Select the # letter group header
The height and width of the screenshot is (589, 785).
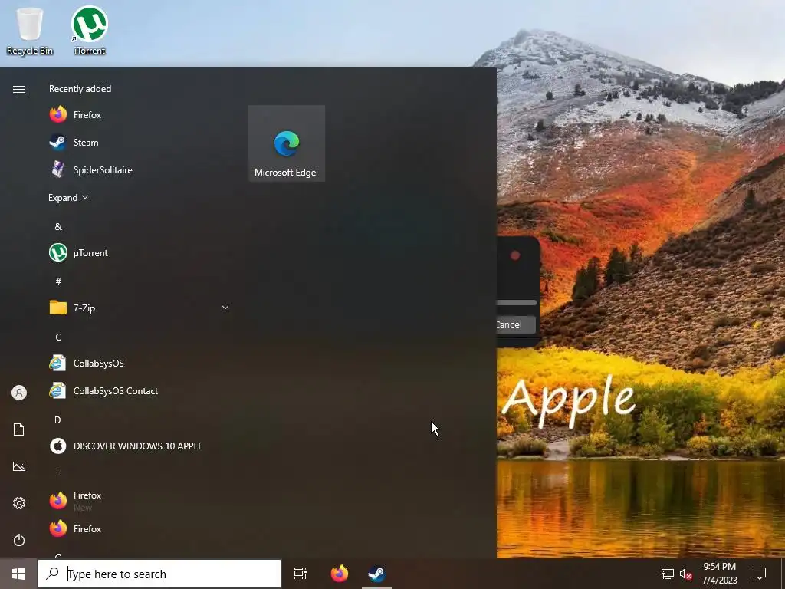[58, 281]
